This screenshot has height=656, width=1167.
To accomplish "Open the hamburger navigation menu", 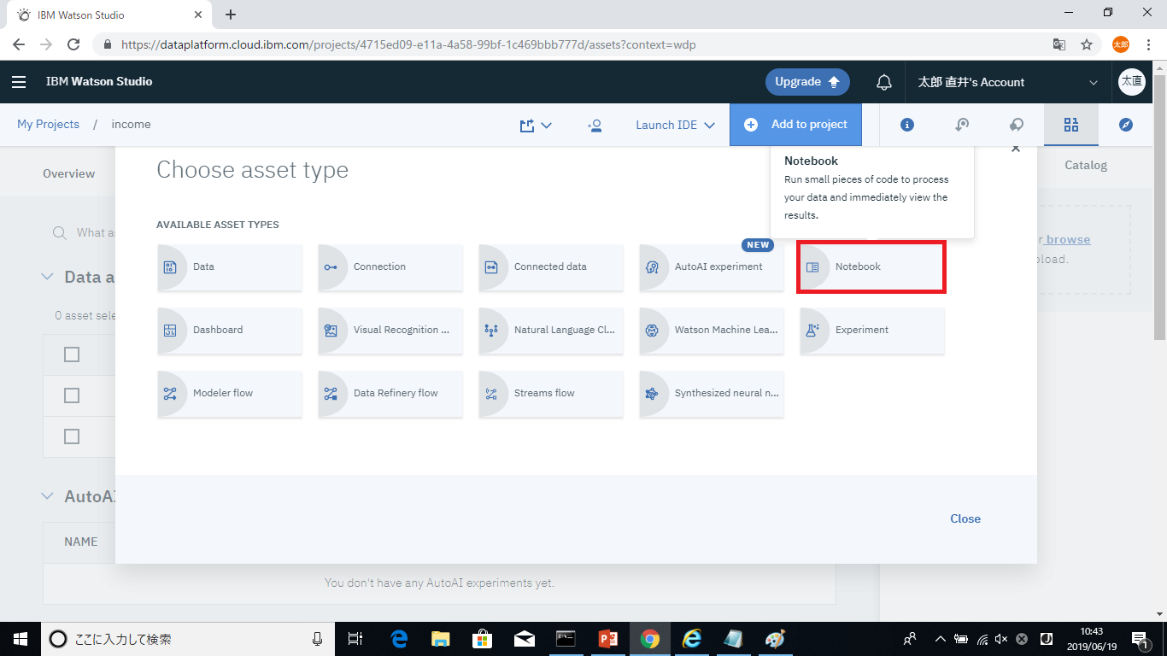I will pyautogui.click(x=19, y=82).
